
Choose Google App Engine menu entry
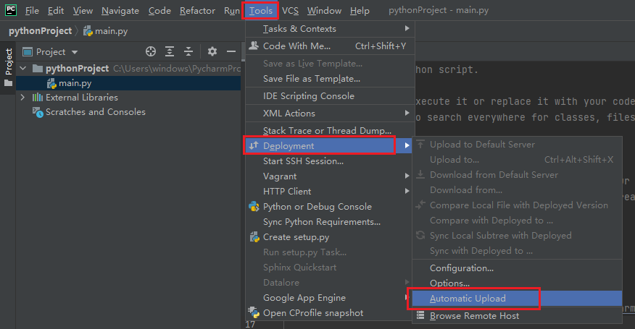(x=330, y=297)
